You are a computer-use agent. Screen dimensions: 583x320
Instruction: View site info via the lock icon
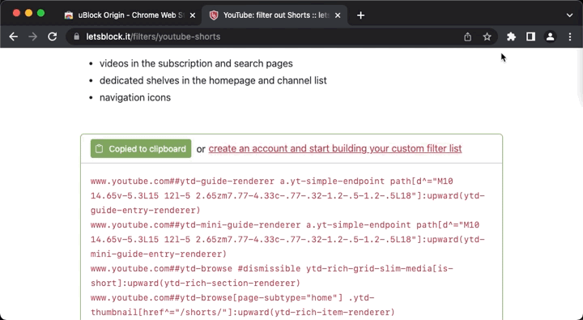(x=77, y=36)
